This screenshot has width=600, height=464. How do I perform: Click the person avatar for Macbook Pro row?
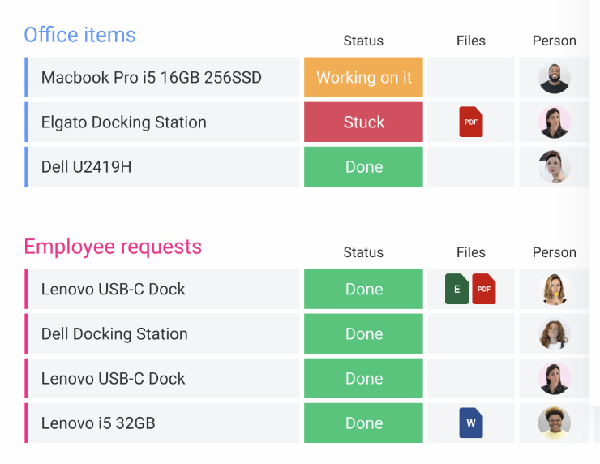click(554, 78)
